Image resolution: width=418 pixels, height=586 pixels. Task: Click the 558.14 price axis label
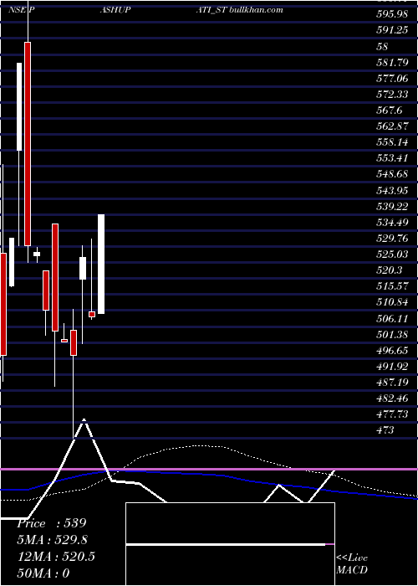coord(392,142)
